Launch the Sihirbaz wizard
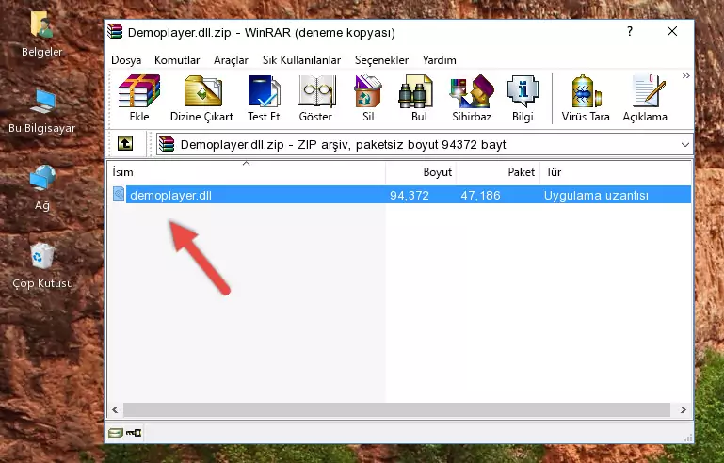The width and height of the screenshot is (724, 463). click(x=472, y=98)
